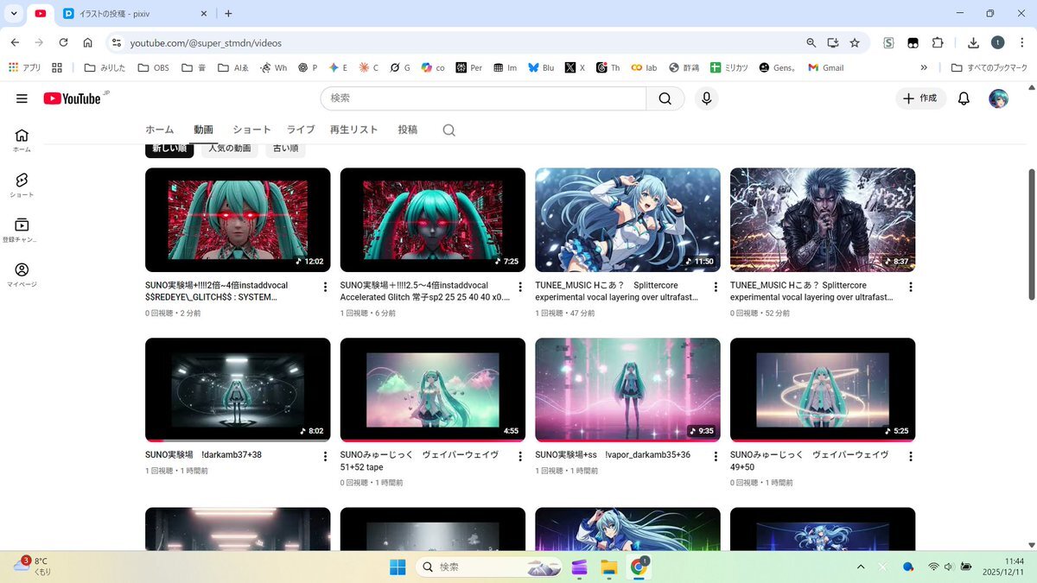Image resolution: width=1037 pixels, height=583 pixels.
Task: Open Subscriptions in the left sidebar
Action: (x=22, y=229)
